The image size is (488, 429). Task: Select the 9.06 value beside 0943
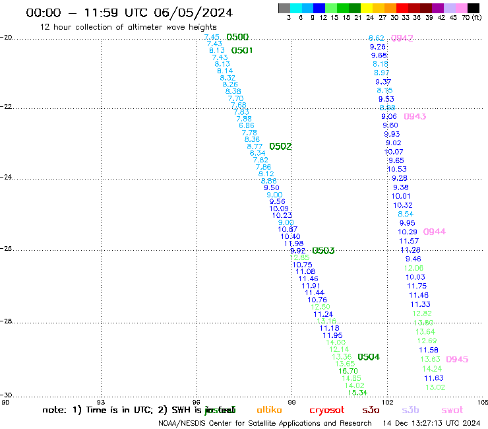coord(389,117)
